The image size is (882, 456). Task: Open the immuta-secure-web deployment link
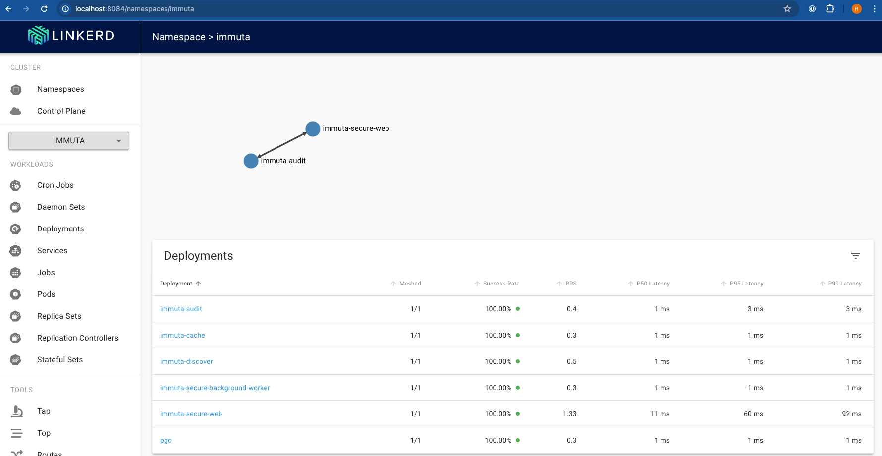coord(191,414)
